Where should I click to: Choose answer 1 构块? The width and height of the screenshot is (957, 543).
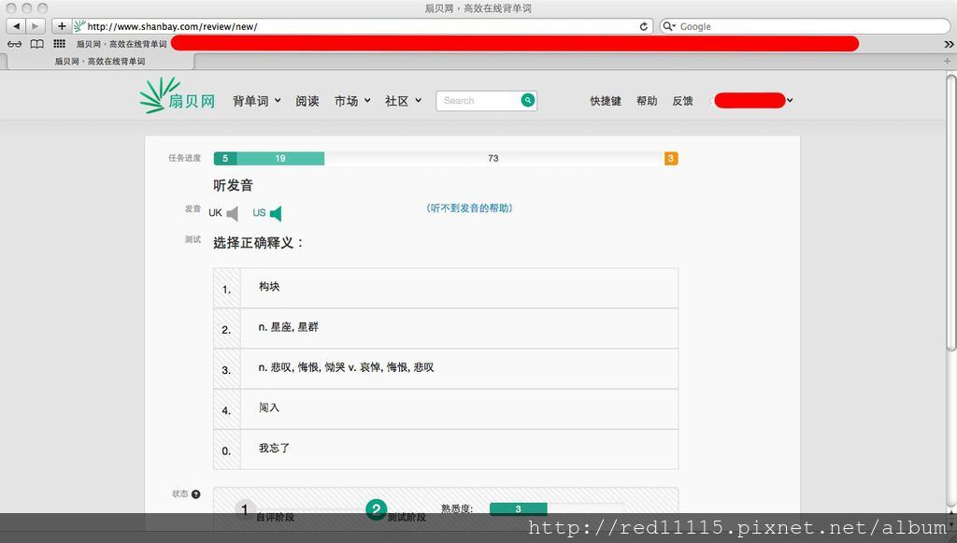pyautogui.click(x=446, y=288)
